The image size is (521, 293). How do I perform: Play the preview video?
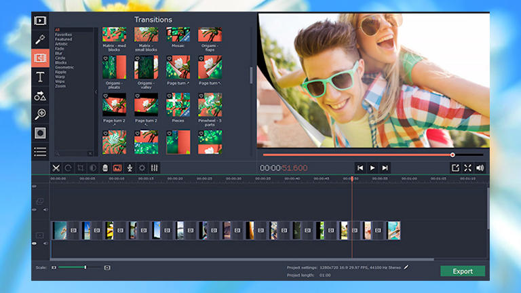[372, 168]
